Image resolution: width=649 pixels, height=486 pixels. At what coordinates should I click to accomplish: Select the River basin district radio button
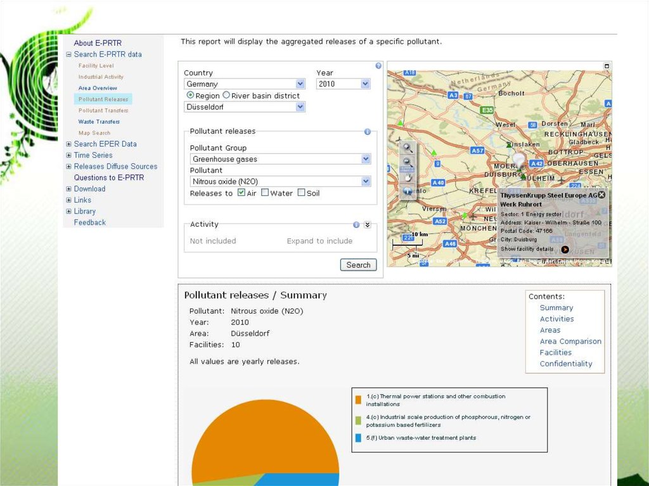click(226, 95)
